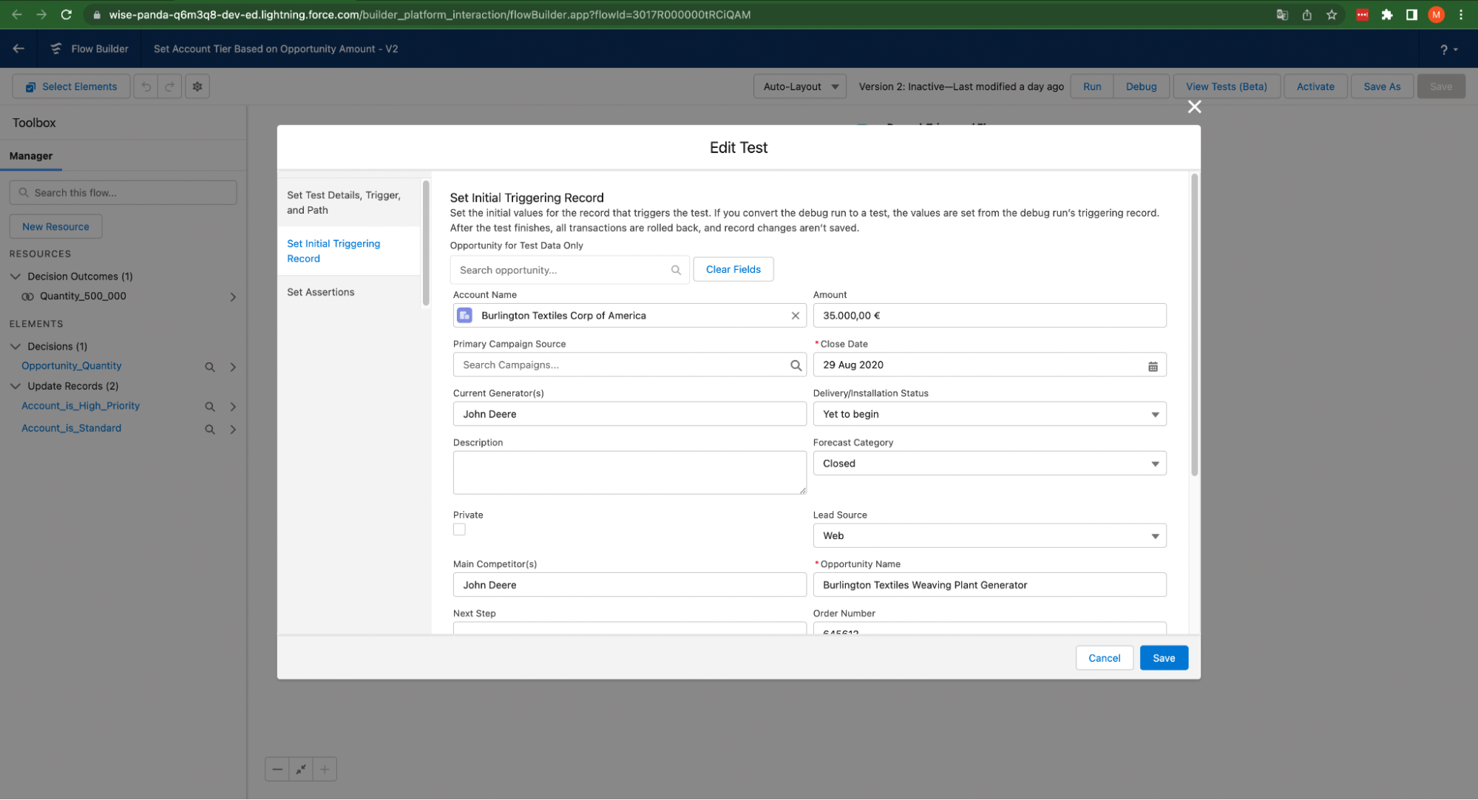
Task: Click the undo arrow in toolbar
Action: 146,87
